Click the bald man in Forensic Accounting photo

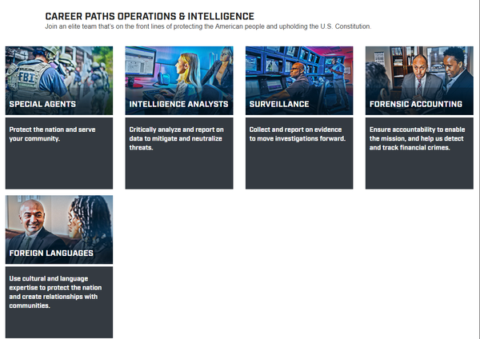coord(419,76)
